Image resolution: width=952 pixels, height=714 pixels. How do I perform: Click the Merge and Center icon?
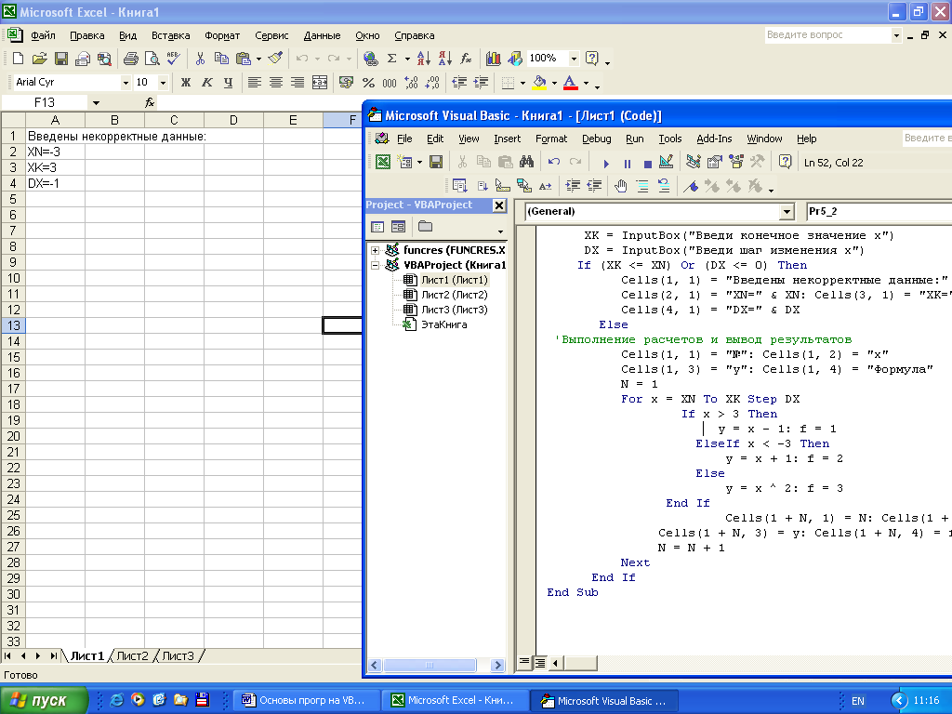tap(320, 83)
